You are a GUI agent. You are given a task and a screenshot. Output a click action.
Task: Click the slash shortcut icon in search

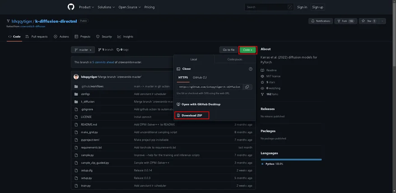click(290, 7)
